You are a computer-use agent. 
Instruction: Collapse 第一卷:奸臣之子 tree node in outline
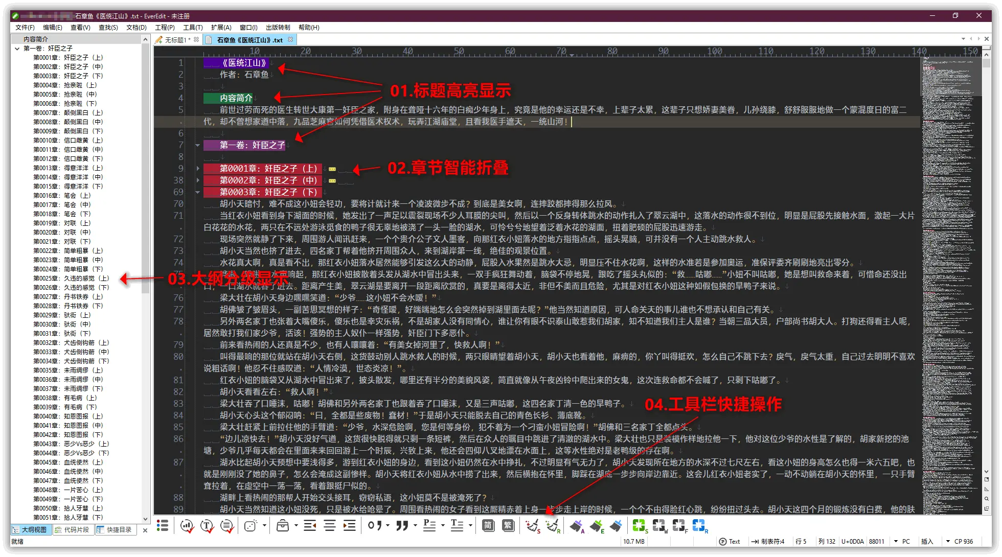tap(17, 49)
